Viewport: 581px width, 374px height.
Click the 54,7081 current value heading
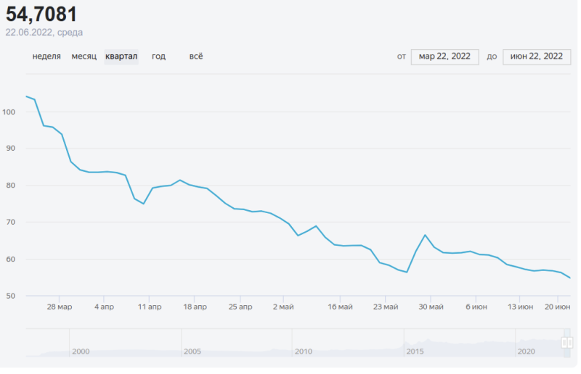(41, 14)
